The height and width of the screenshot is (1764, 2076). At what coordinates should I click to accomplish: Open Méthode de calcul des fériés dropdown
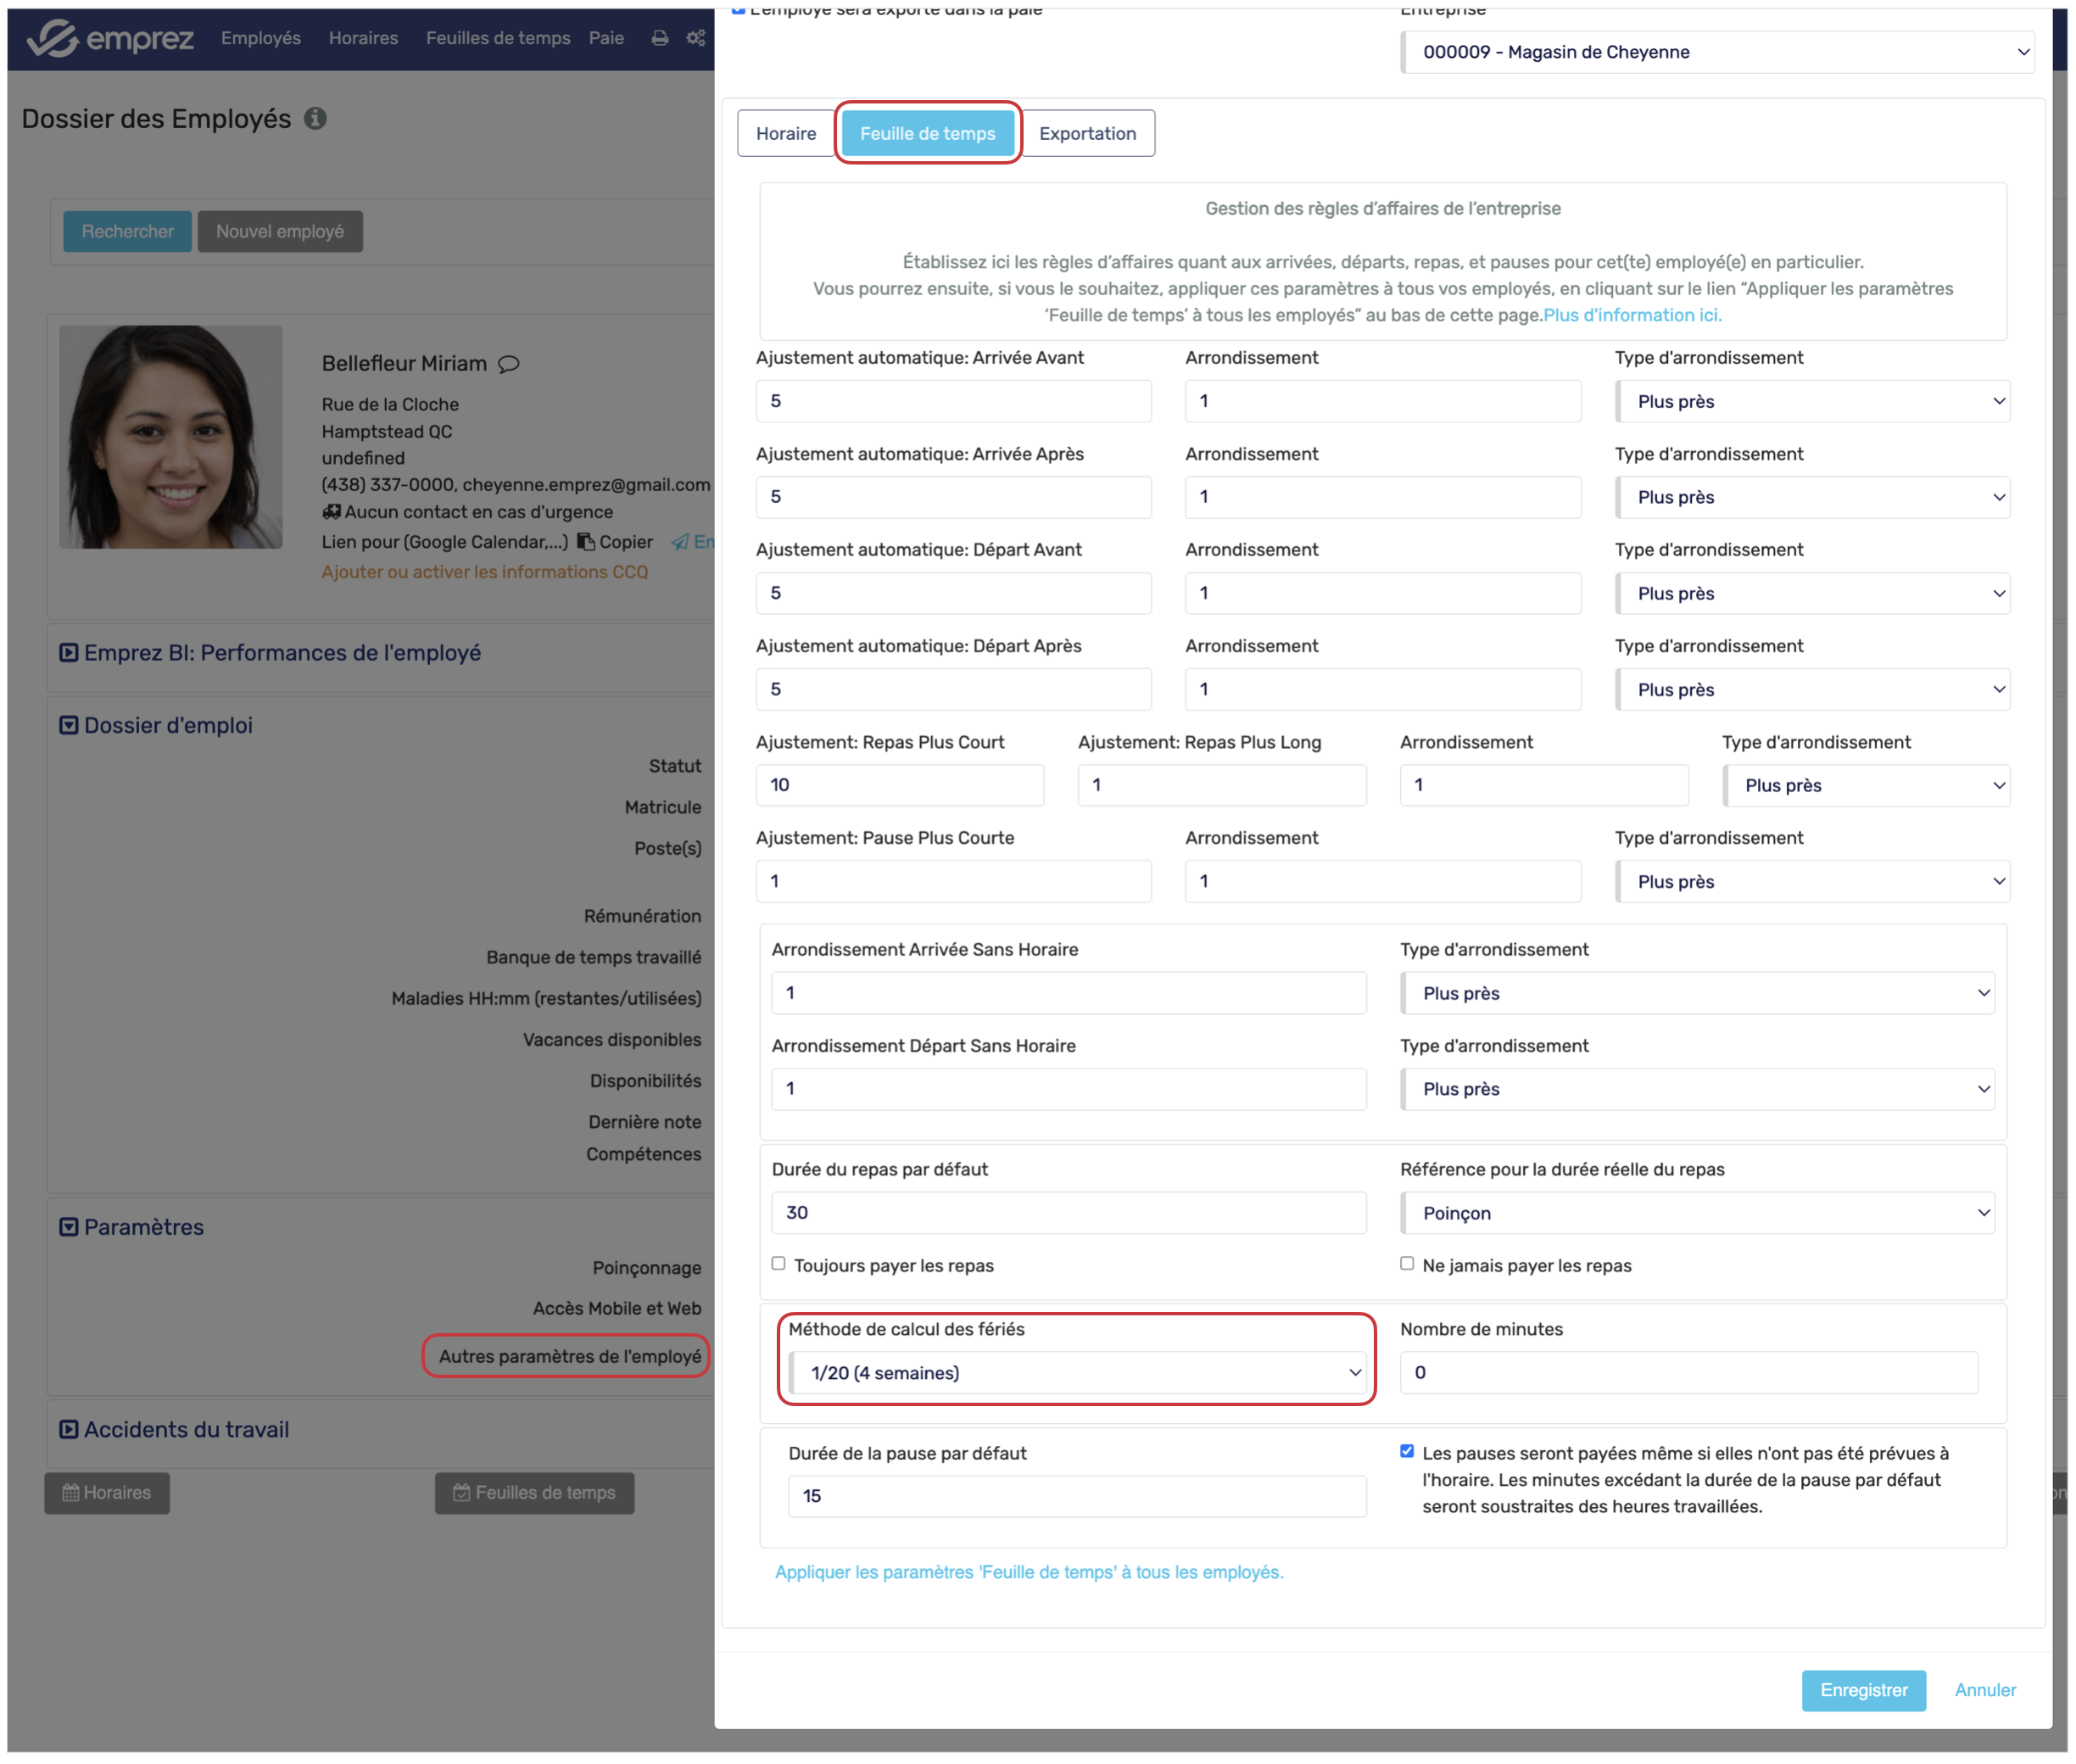[1077, 1373]
